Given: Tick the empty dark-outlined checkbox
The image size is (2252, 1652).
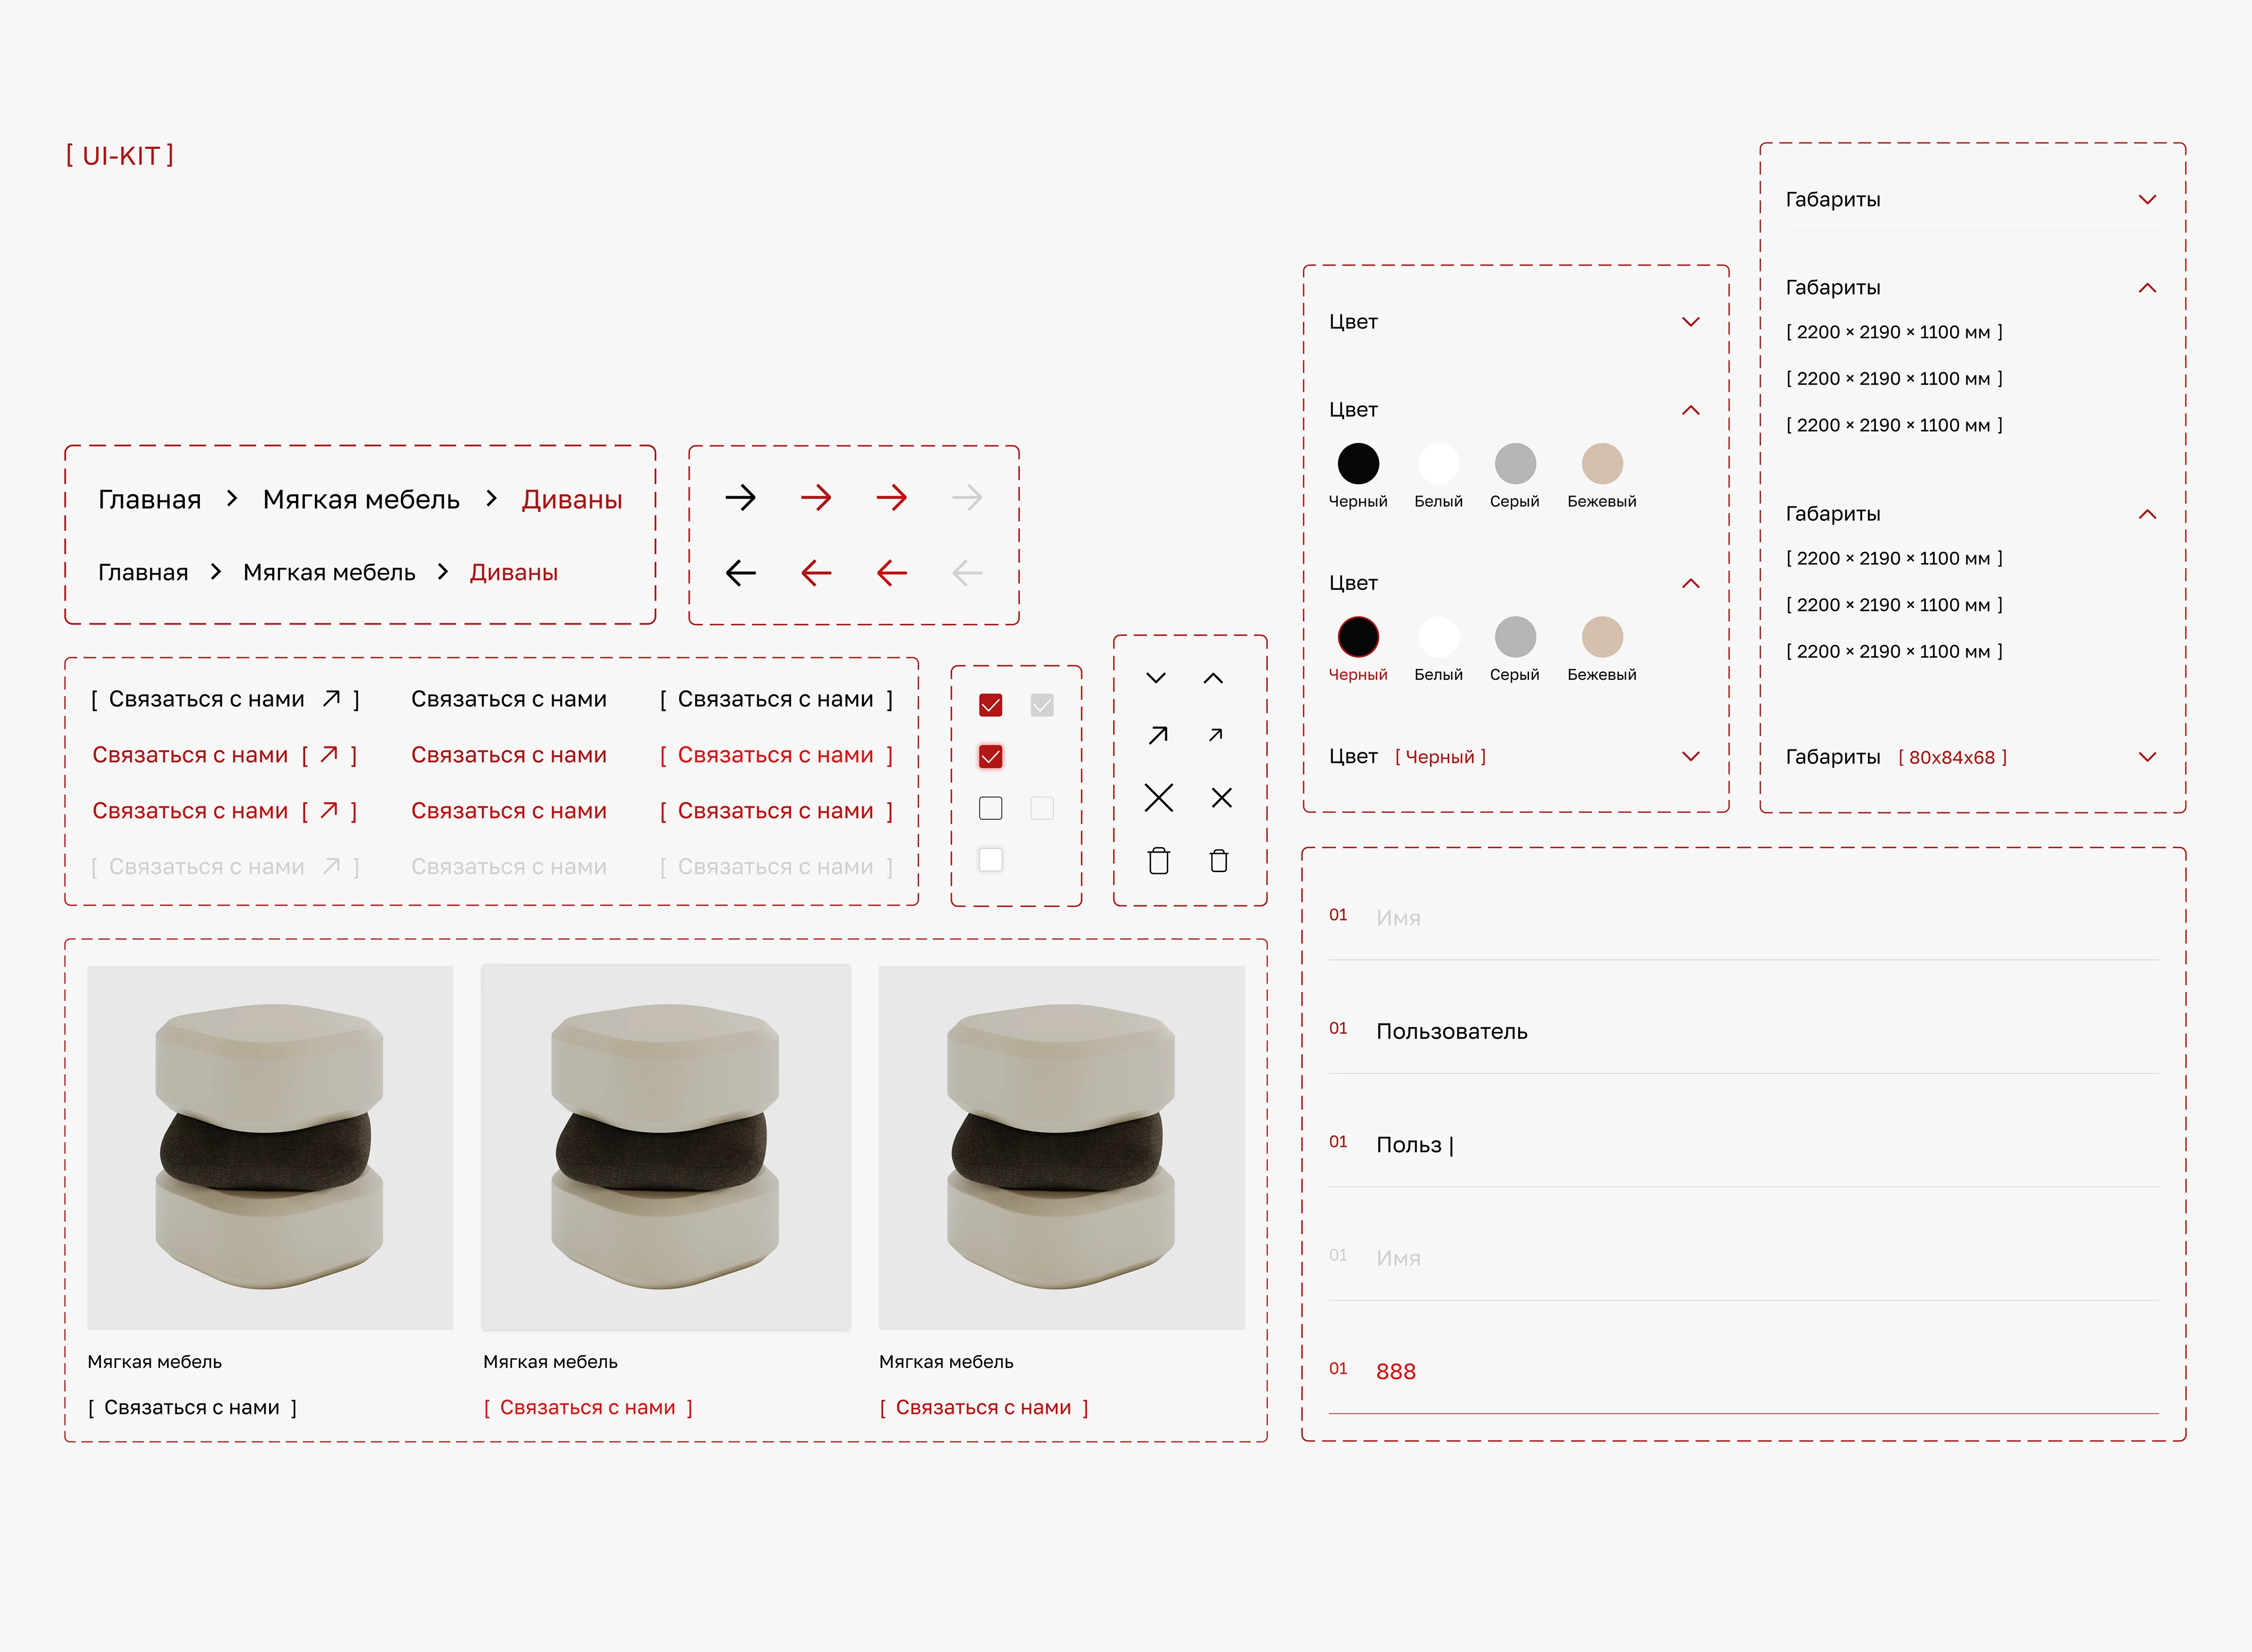Looking at the screenshot, I should pos(990,808).
